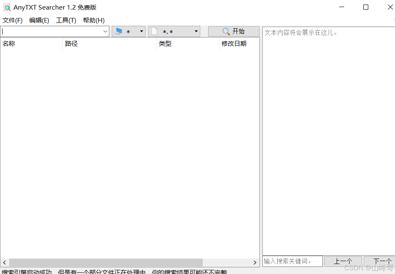Sort results by the 名称 column header

(31, 44)
